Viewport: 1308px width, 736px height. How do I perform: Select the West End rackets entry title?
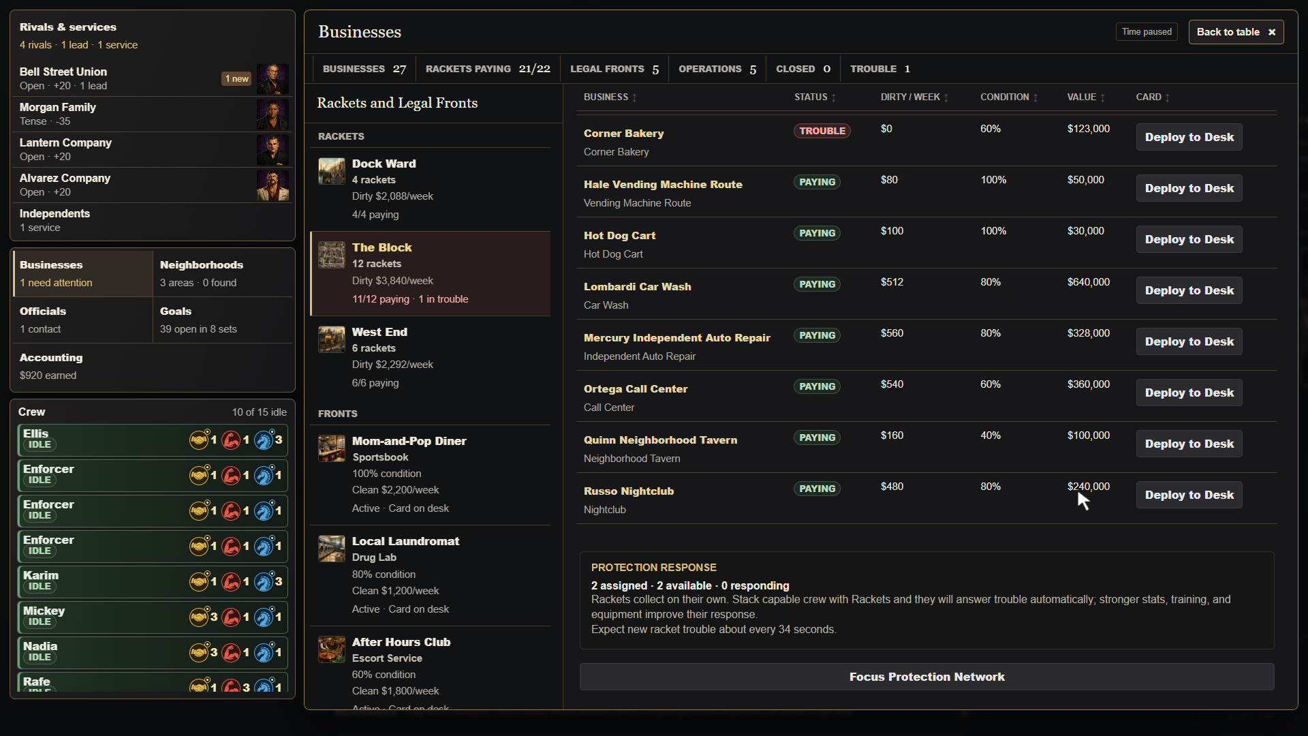click(x=379, y=332)
